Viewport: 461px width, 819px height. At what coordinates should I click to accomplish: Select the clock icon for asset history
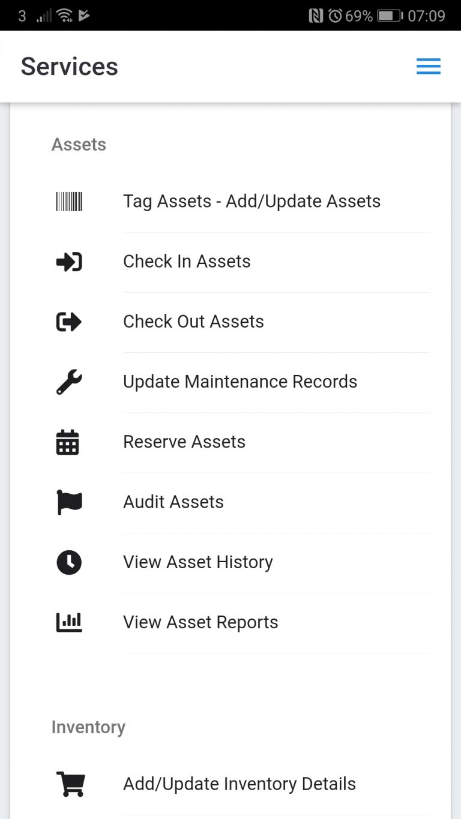point(68,562)
